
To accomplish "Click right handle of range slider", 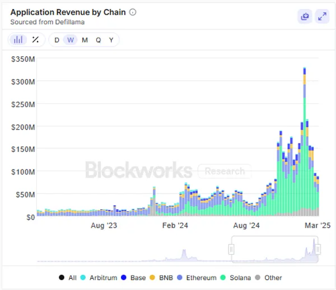I will [x=318, y=249].
